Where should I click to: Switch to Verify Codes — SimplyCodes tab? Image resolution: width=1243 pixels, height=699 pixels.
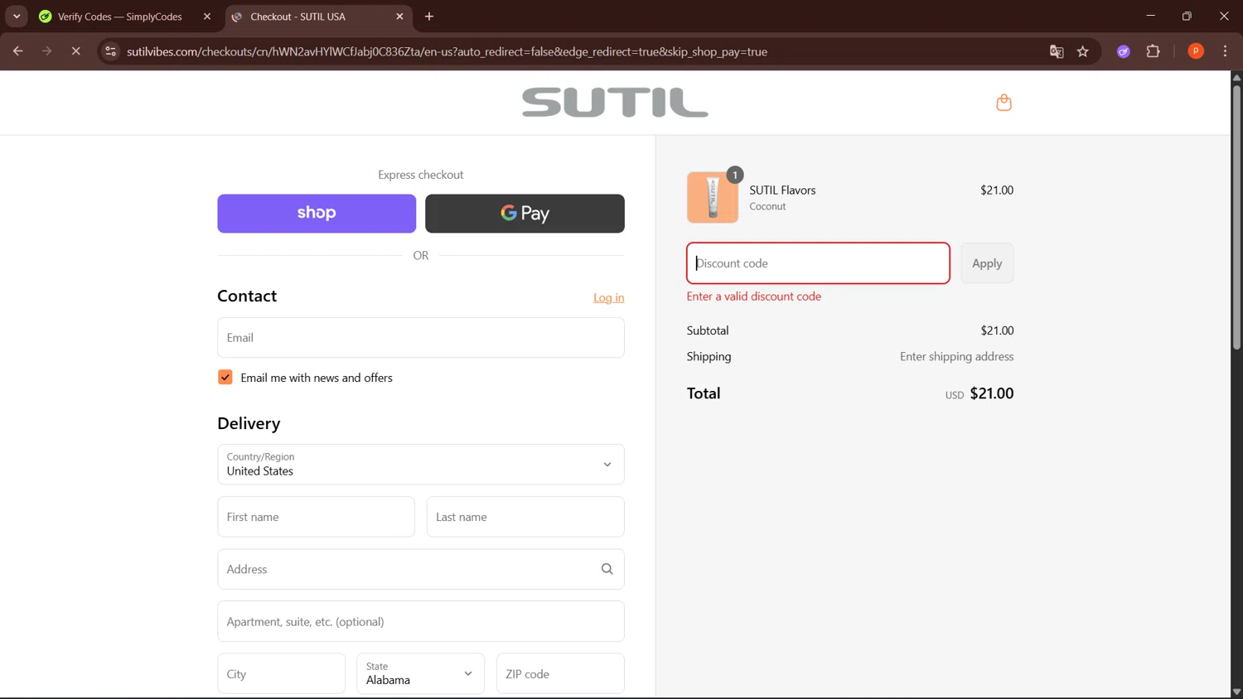pos(119,17)
